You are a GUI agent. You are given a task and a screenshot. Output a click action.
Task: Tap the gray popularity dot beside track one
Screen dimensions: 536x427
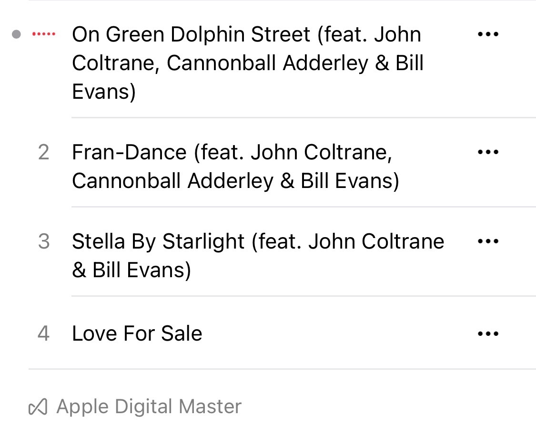point(17,34)
